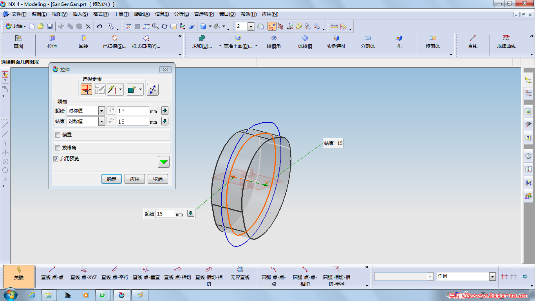Open the work layer number dropdown
The width and height of the screenshot is (535, 301).
(251, 26)
